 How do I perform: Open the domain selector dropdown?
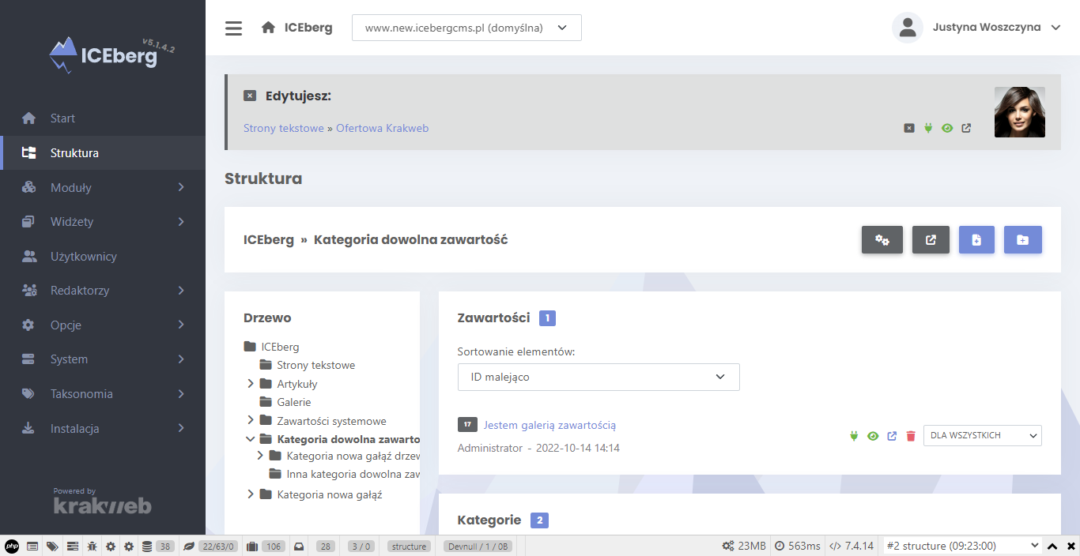coord(466,28)
